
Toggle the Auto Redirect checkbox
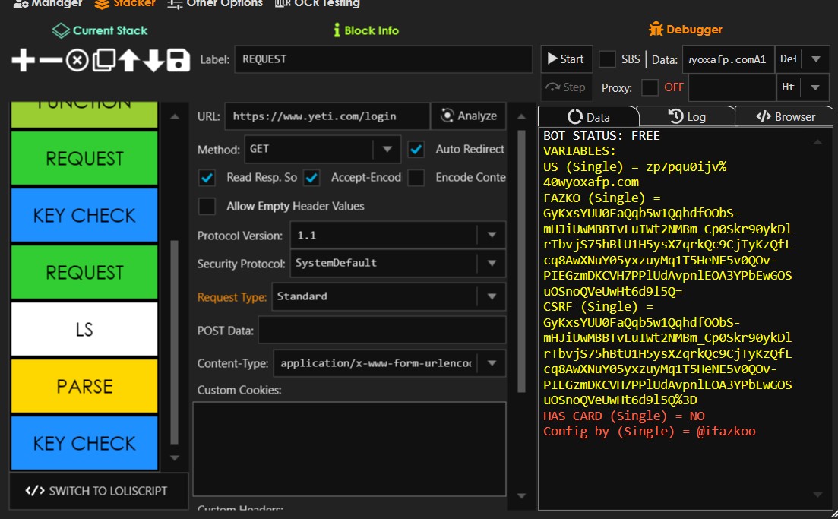point(416,149)
